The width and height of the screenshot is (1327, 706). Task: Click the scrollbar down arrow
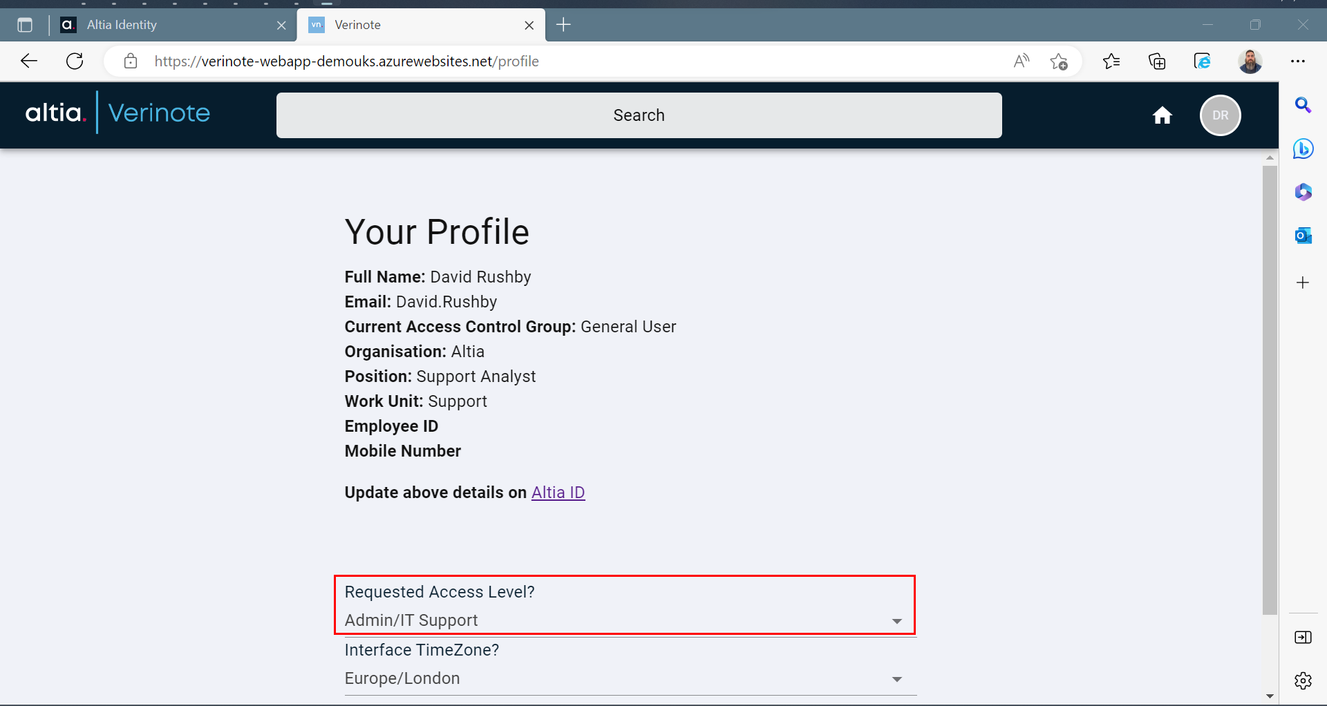(1270, 696)
